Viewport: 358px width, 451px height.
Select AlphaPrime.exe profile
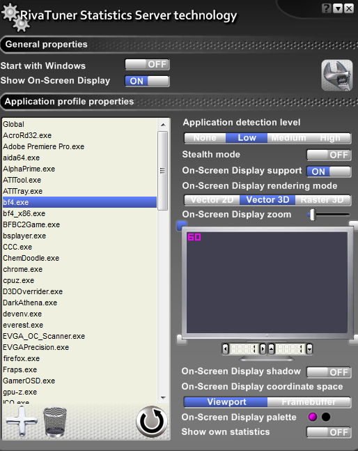click(79, 169)
